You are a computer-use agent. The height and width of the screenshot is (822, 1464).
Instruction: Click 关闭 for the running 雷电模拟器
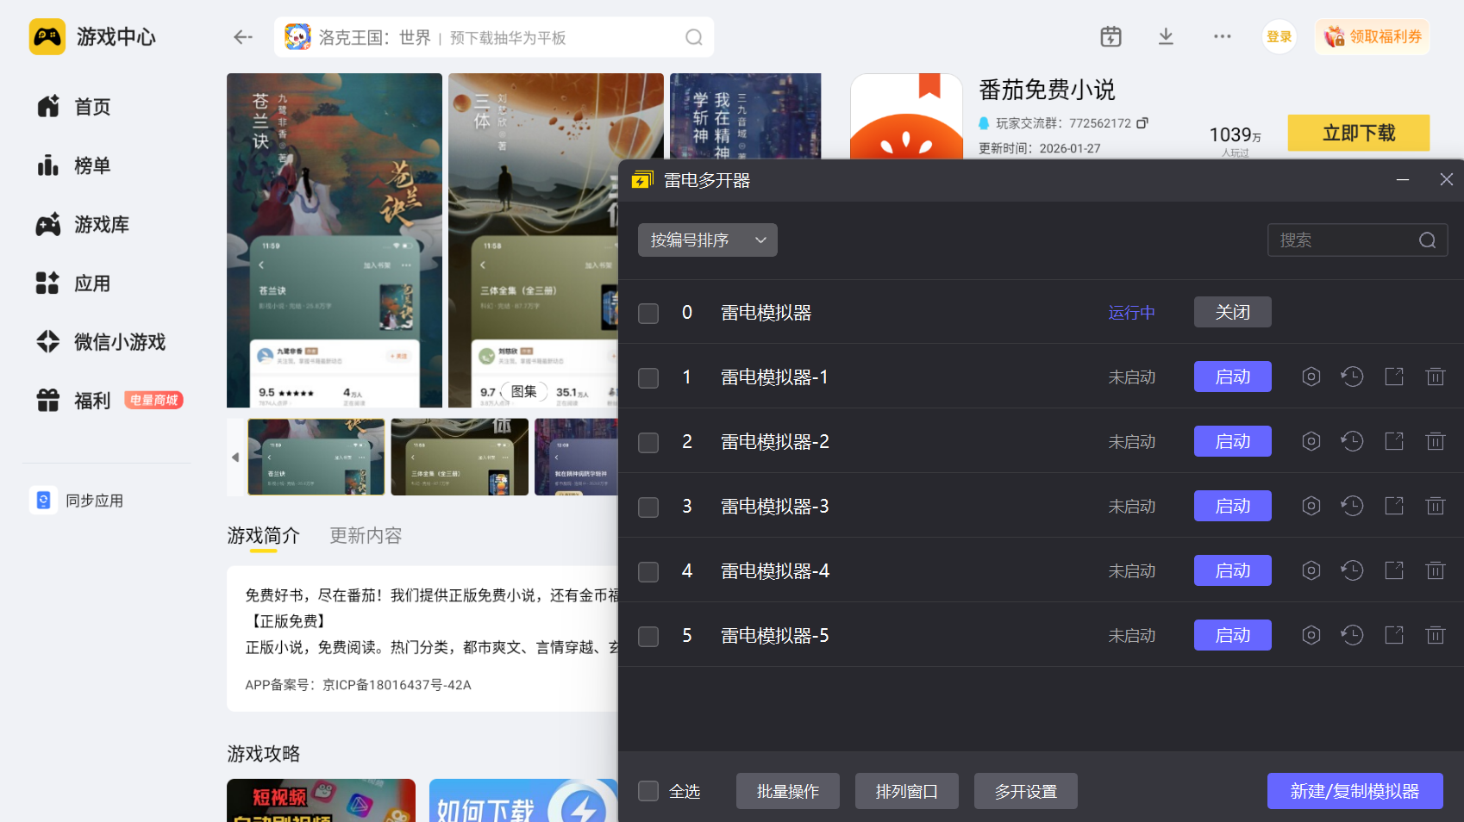click(1233, 312)
